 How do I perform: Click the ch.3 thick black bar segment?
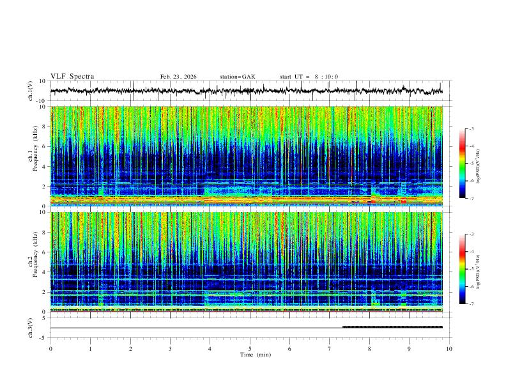click(392, 327)
